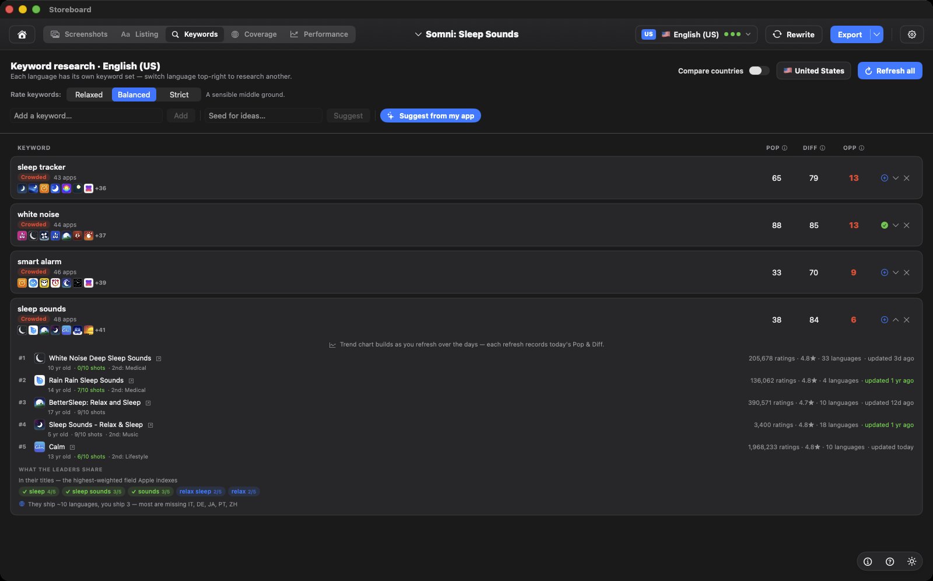Click the BetterSleep app icon in leaders list
933x581 pixels.
pyautogui.click(x=40, y=402)
